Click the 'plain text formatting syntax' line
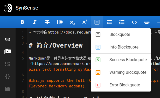 pyautogui.click(x=60, y=69)
